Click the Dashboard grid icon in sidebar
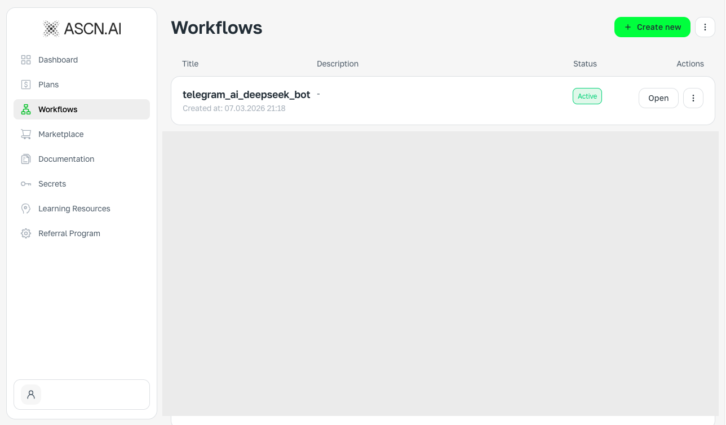Image resolution: width=726 pixels, height=425 pixels. point(26,60)
